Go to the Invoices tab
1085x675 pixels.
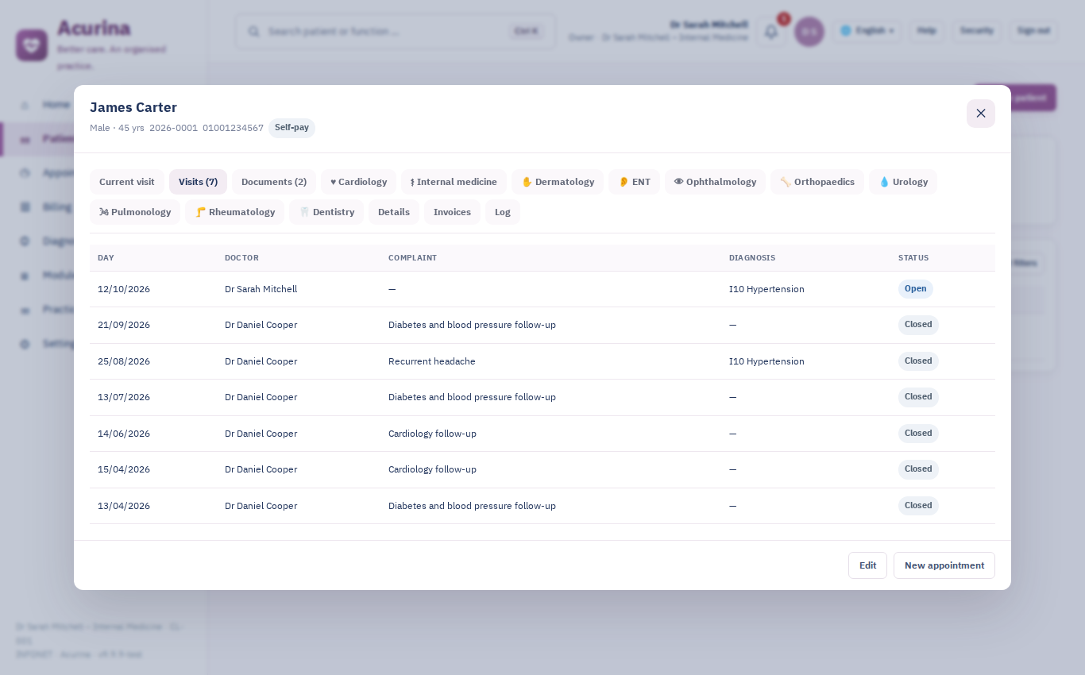click(452, 212)
